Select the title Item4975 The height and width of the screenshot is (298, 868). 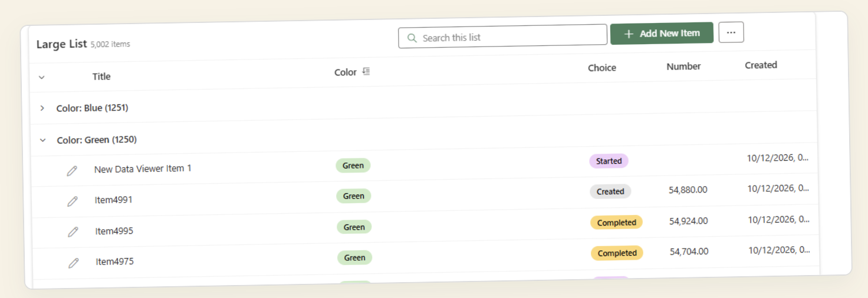(x=115, y=261)
